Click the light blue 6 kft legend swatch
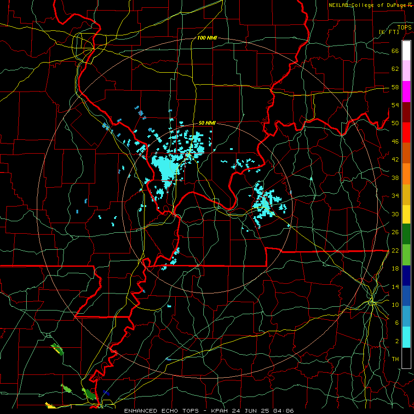Viewport: 414px width, 414px height. (406, 316)
